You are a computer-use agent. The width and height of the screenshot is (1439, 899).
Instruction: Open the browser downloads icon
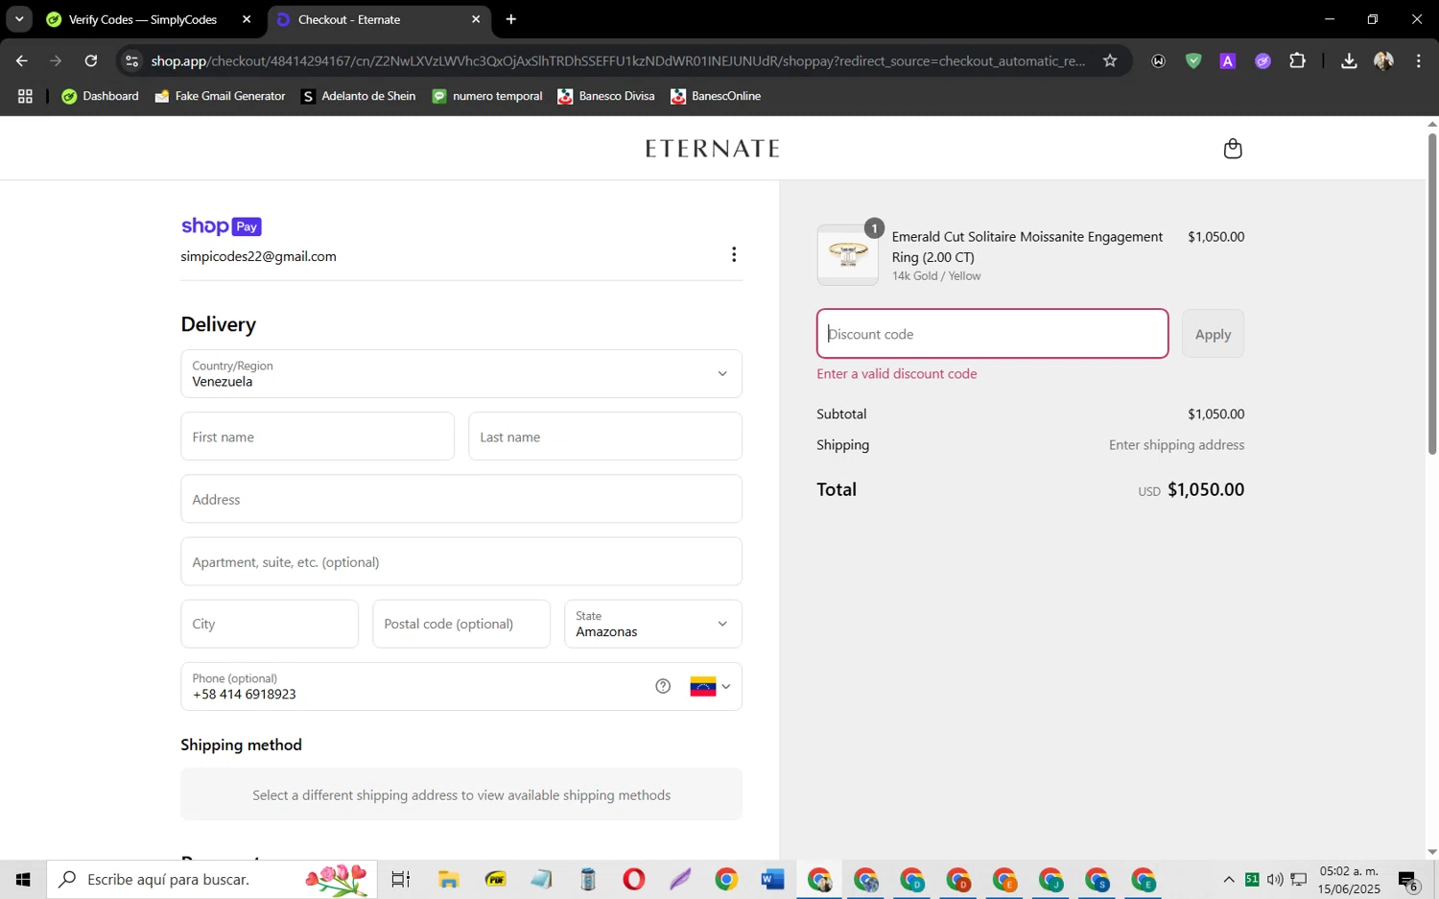point(1349,60)
